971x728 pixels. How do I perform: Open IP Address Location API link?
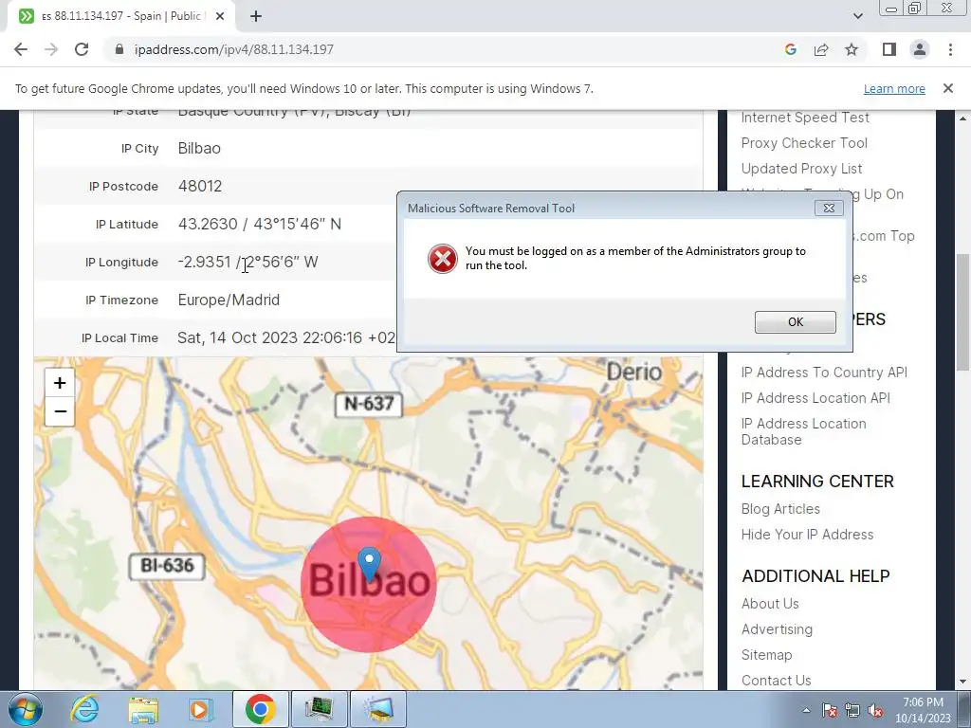pyautogui.click(x=815, y=398)
